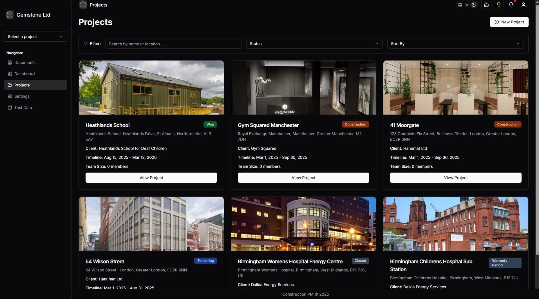Open Test Data from the sidebar
The width and height of the screenshot is (539, 299).
tap(23, 108)
